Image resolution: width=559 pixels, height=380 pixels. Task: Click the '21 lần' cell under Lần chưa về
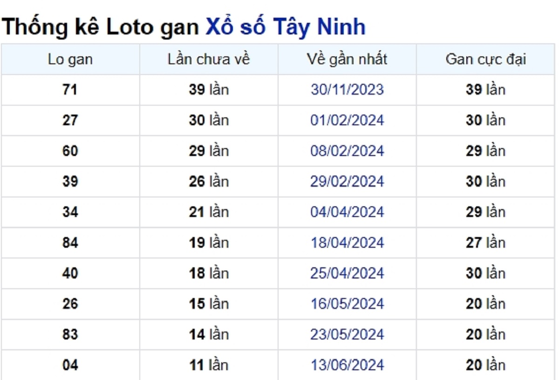click(209, 212)
